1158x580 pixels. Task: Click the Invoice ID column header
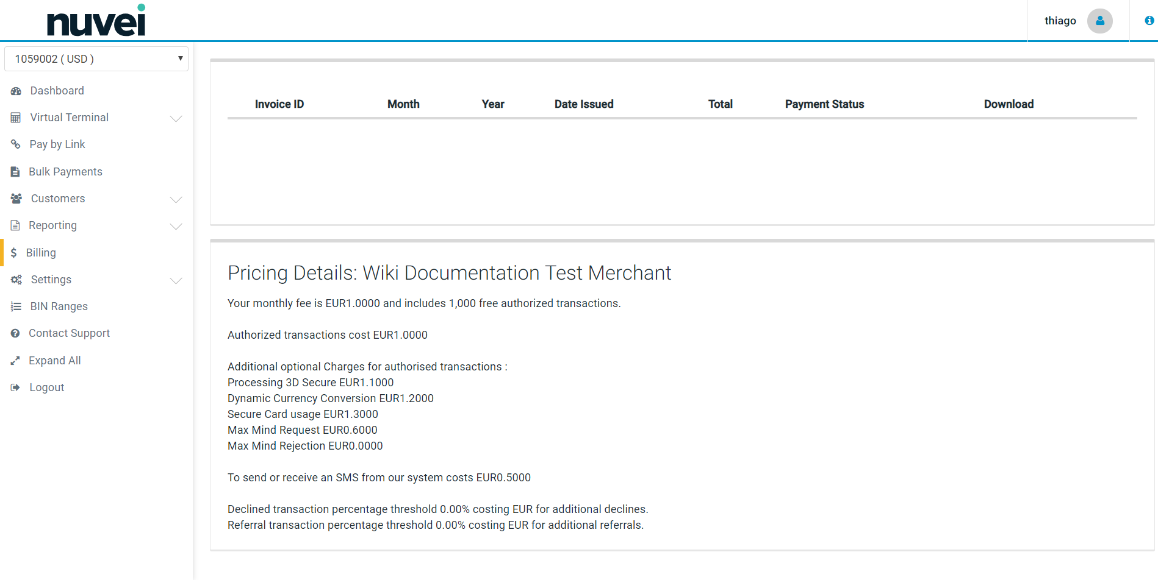(279, 104)
